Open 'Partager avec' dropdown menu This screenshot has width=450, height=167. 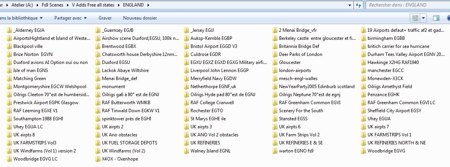click(70, 18)
